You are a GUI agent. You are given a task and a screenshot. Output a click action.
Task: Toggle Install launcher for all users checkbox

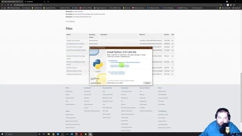point(108,80)
